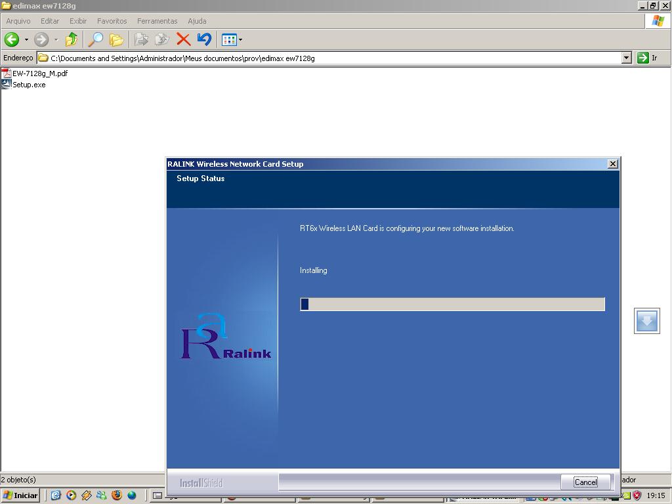Go up one folder level

(x=71, y=39)
